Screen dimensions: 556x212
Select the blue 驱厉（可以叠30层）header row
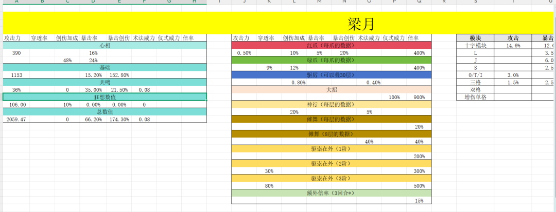click(x=332, y=75)
